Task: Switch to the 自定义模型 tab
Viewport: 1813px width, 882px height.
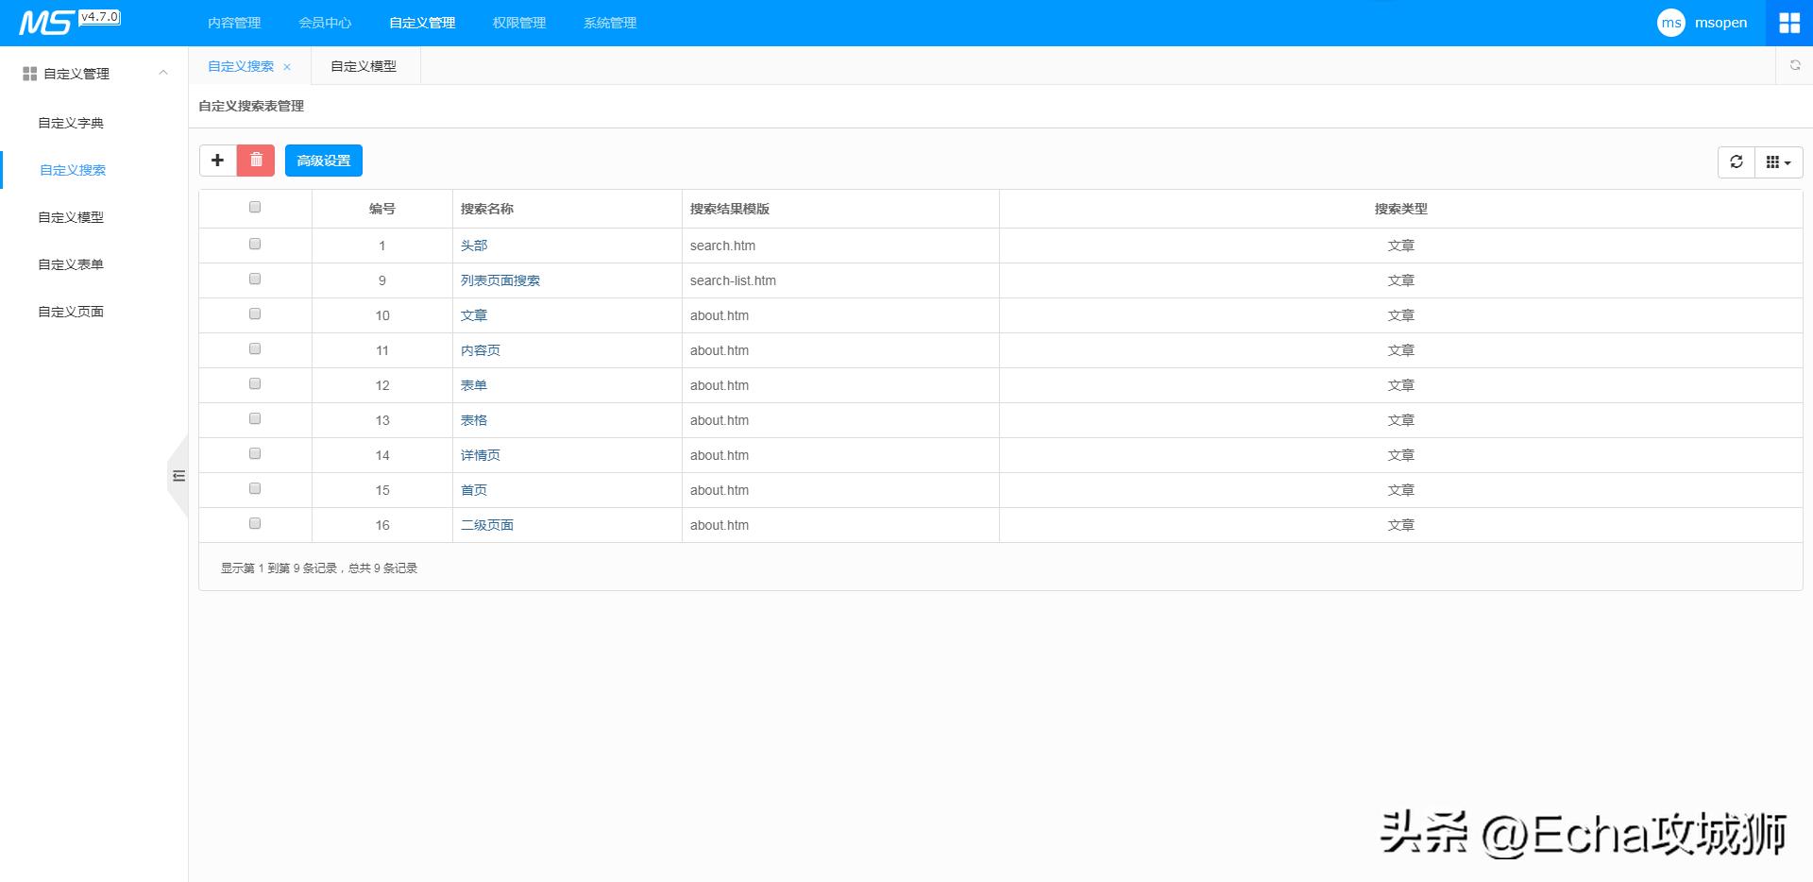Action: pyautogui.click(x=364, y=66)
